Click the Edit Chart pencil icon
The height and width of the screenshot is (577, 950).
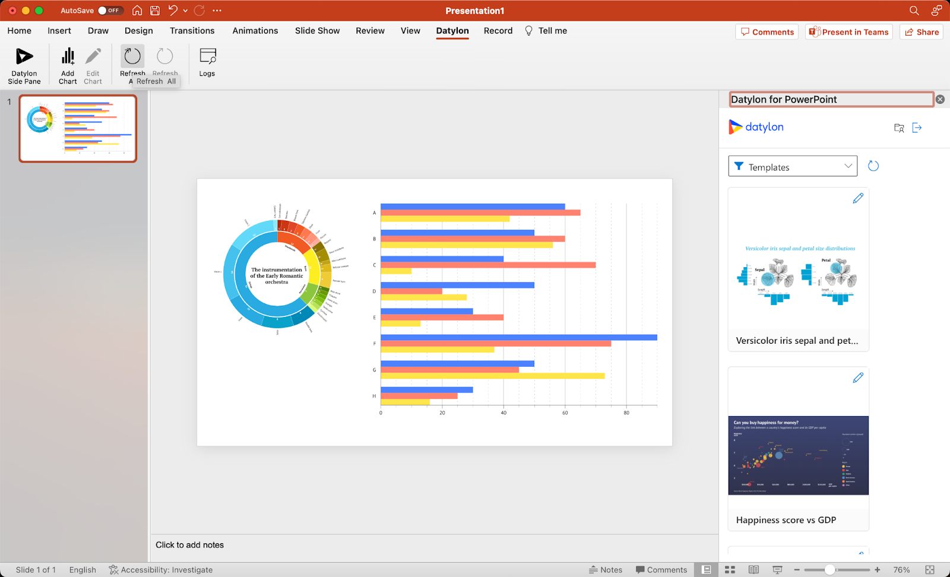coord(93,56)
